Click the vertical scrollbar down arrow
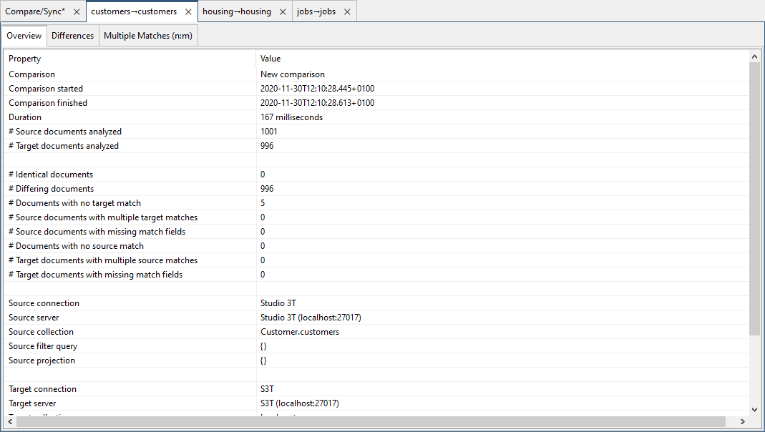 pos(755,411)
